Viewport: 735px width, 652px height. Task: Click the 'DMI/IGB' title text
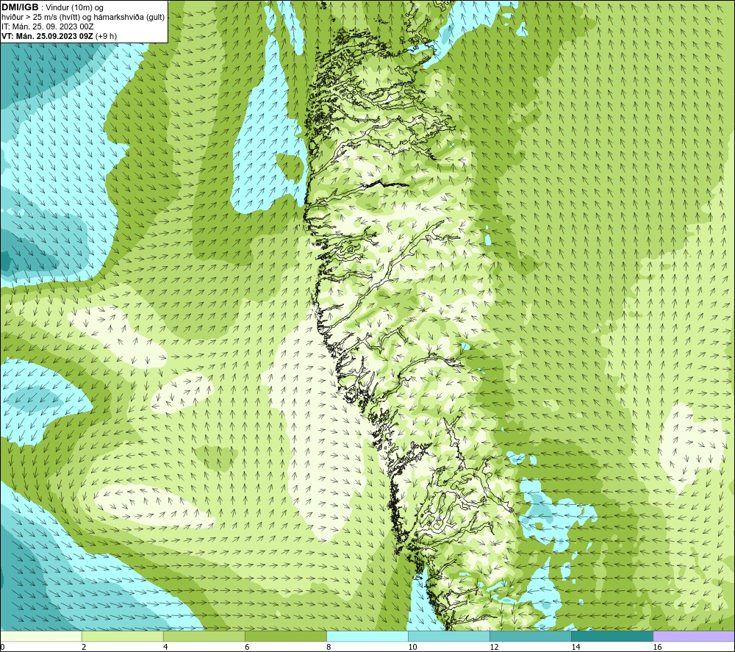pos(20,7)
